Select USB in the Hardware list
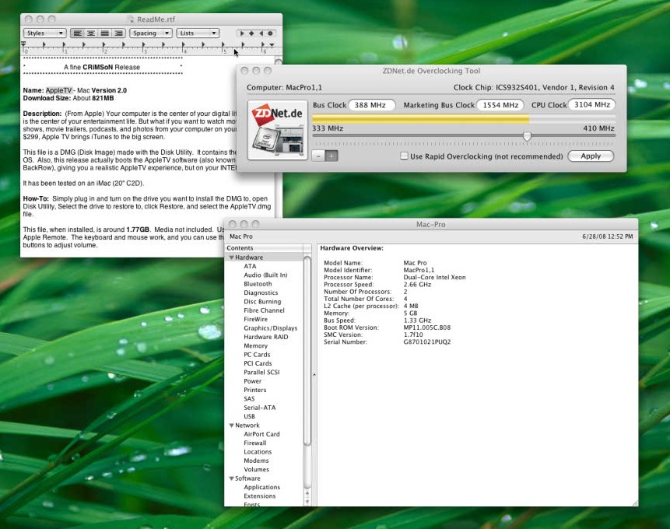 [x=249, y=417]
